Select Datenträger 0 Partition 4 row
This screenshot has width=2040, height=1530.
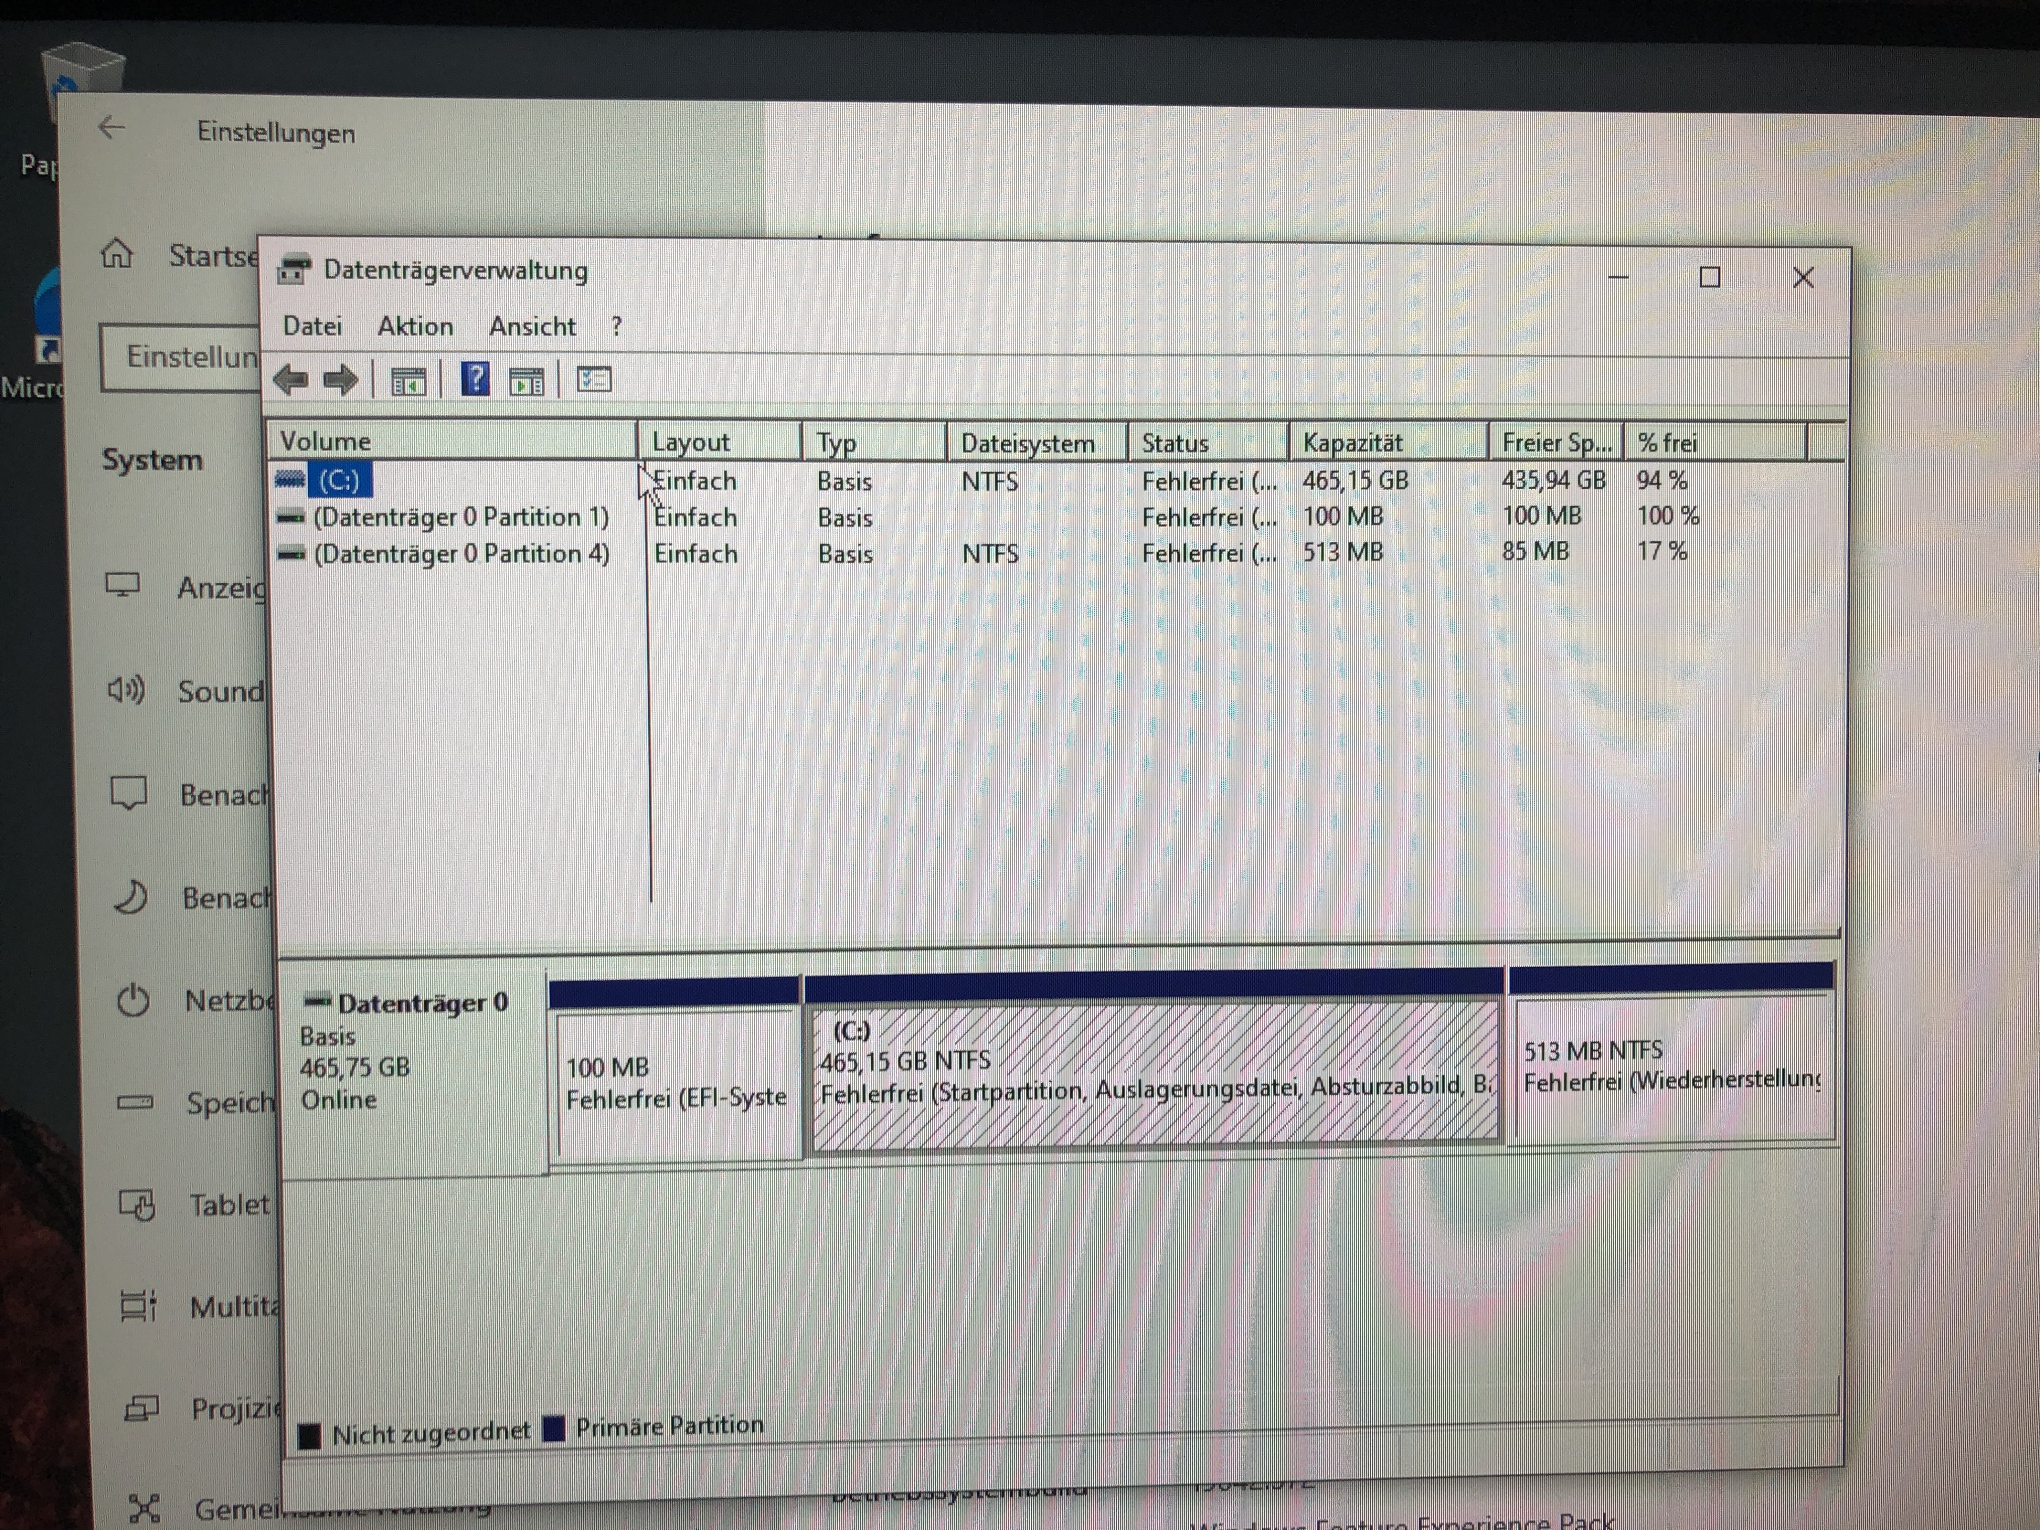[460, 554]
